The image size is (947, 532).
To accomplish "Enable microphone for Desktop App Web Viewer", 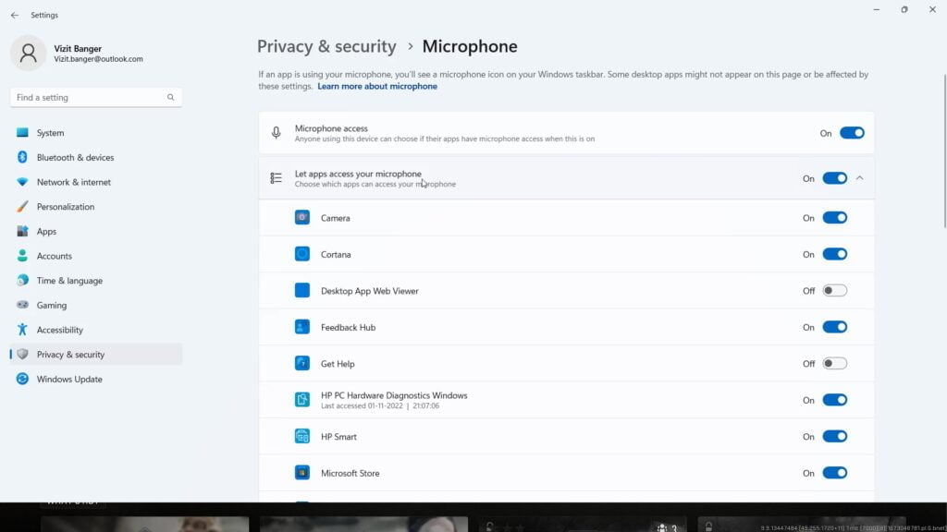I will click(835, 291).
